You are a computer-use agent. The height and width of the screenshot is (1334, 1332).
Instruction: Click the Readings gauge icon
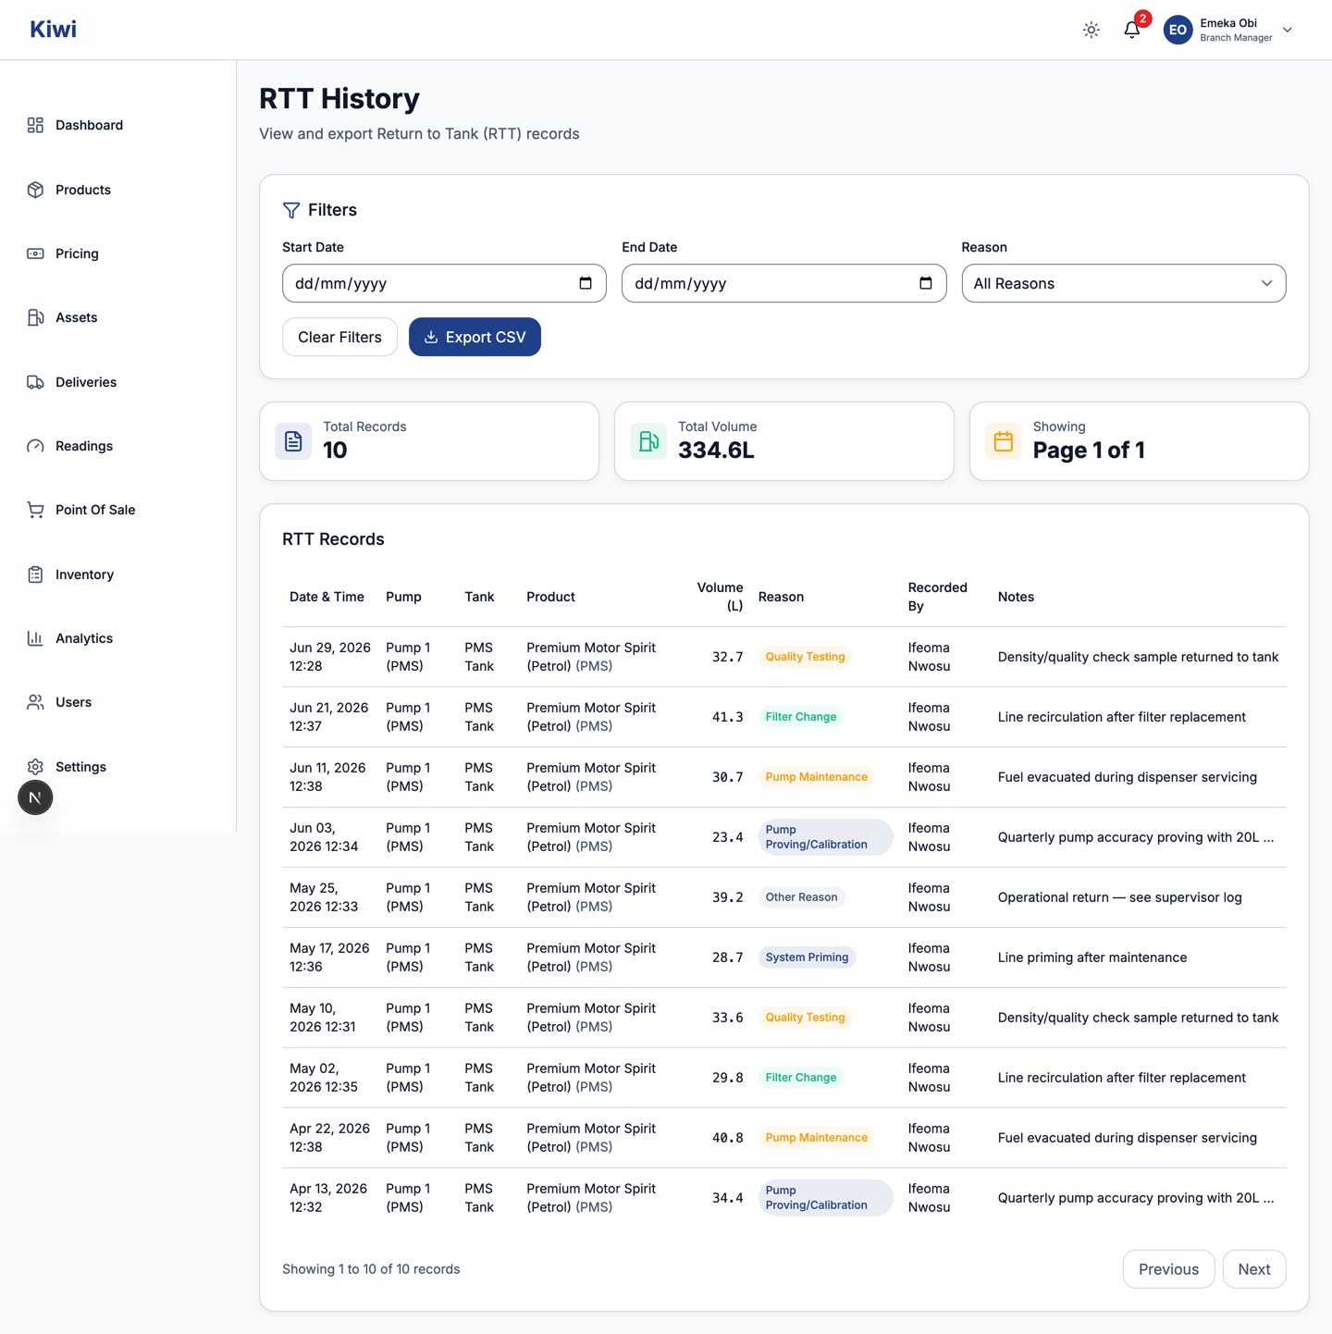[x=35, y=446]
